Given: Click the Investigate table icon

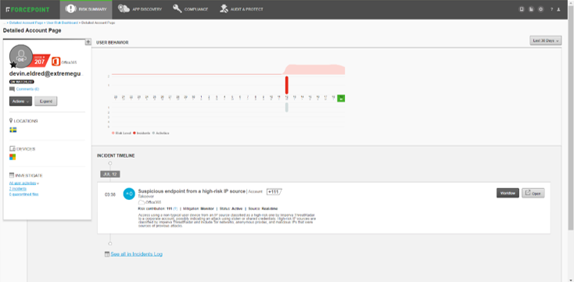Looking at the screenshot, I should coord(12,176).
